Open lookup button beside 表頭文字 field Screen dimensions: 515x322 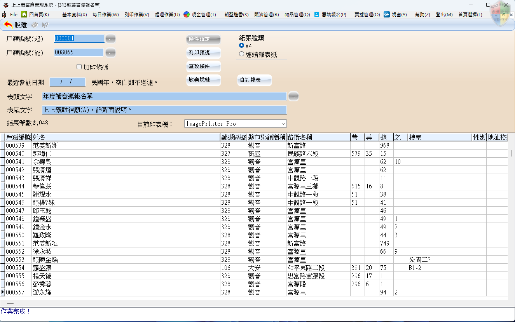coord(293,96)
